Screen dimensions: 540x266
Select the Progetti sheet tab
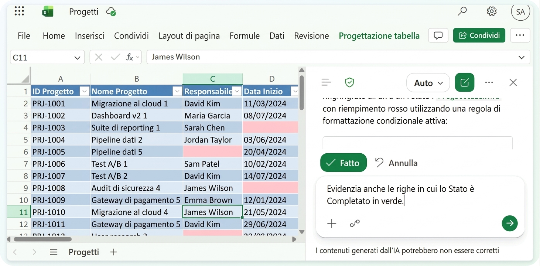[x=83, y=252]
